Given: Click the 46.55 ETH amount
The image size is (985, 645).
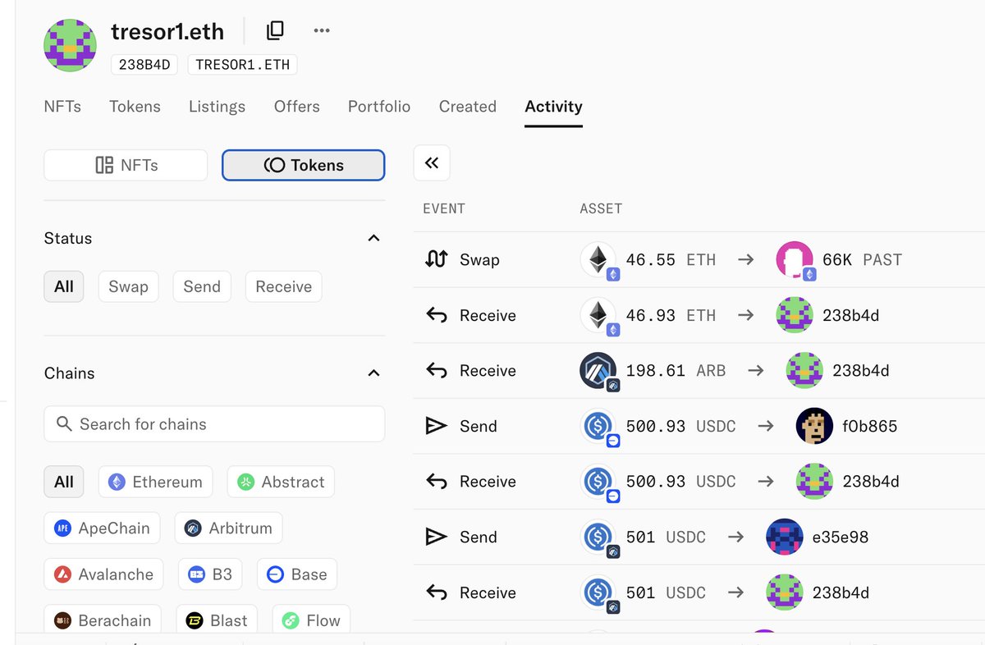Looking at the screenshot, I should (x=671, y=259).
